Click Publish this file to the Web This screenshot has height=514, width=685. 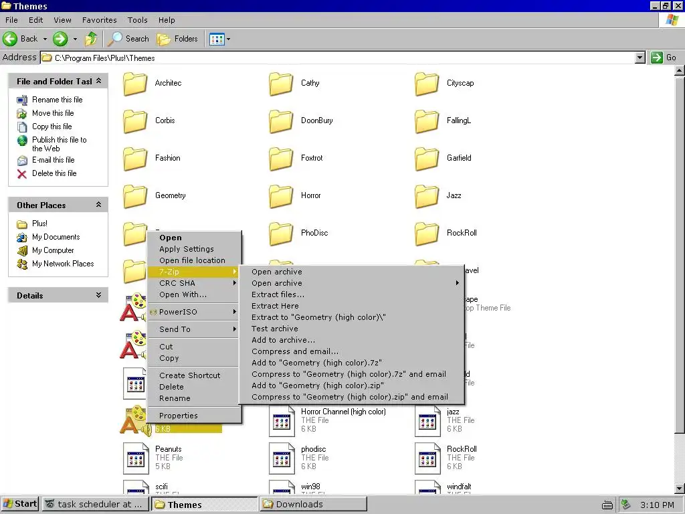pos(60,144)
